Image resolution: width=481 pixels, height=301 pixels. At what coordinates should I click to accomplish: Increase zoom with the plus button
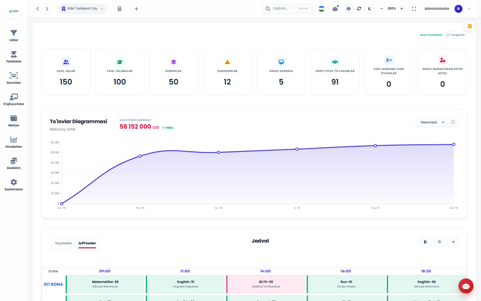[402, 9]
